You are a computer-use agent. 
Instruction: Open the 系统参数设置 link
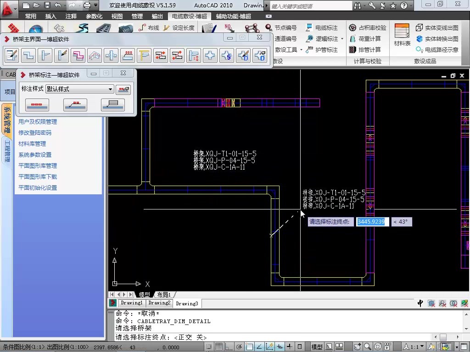(x=35, y=155)
